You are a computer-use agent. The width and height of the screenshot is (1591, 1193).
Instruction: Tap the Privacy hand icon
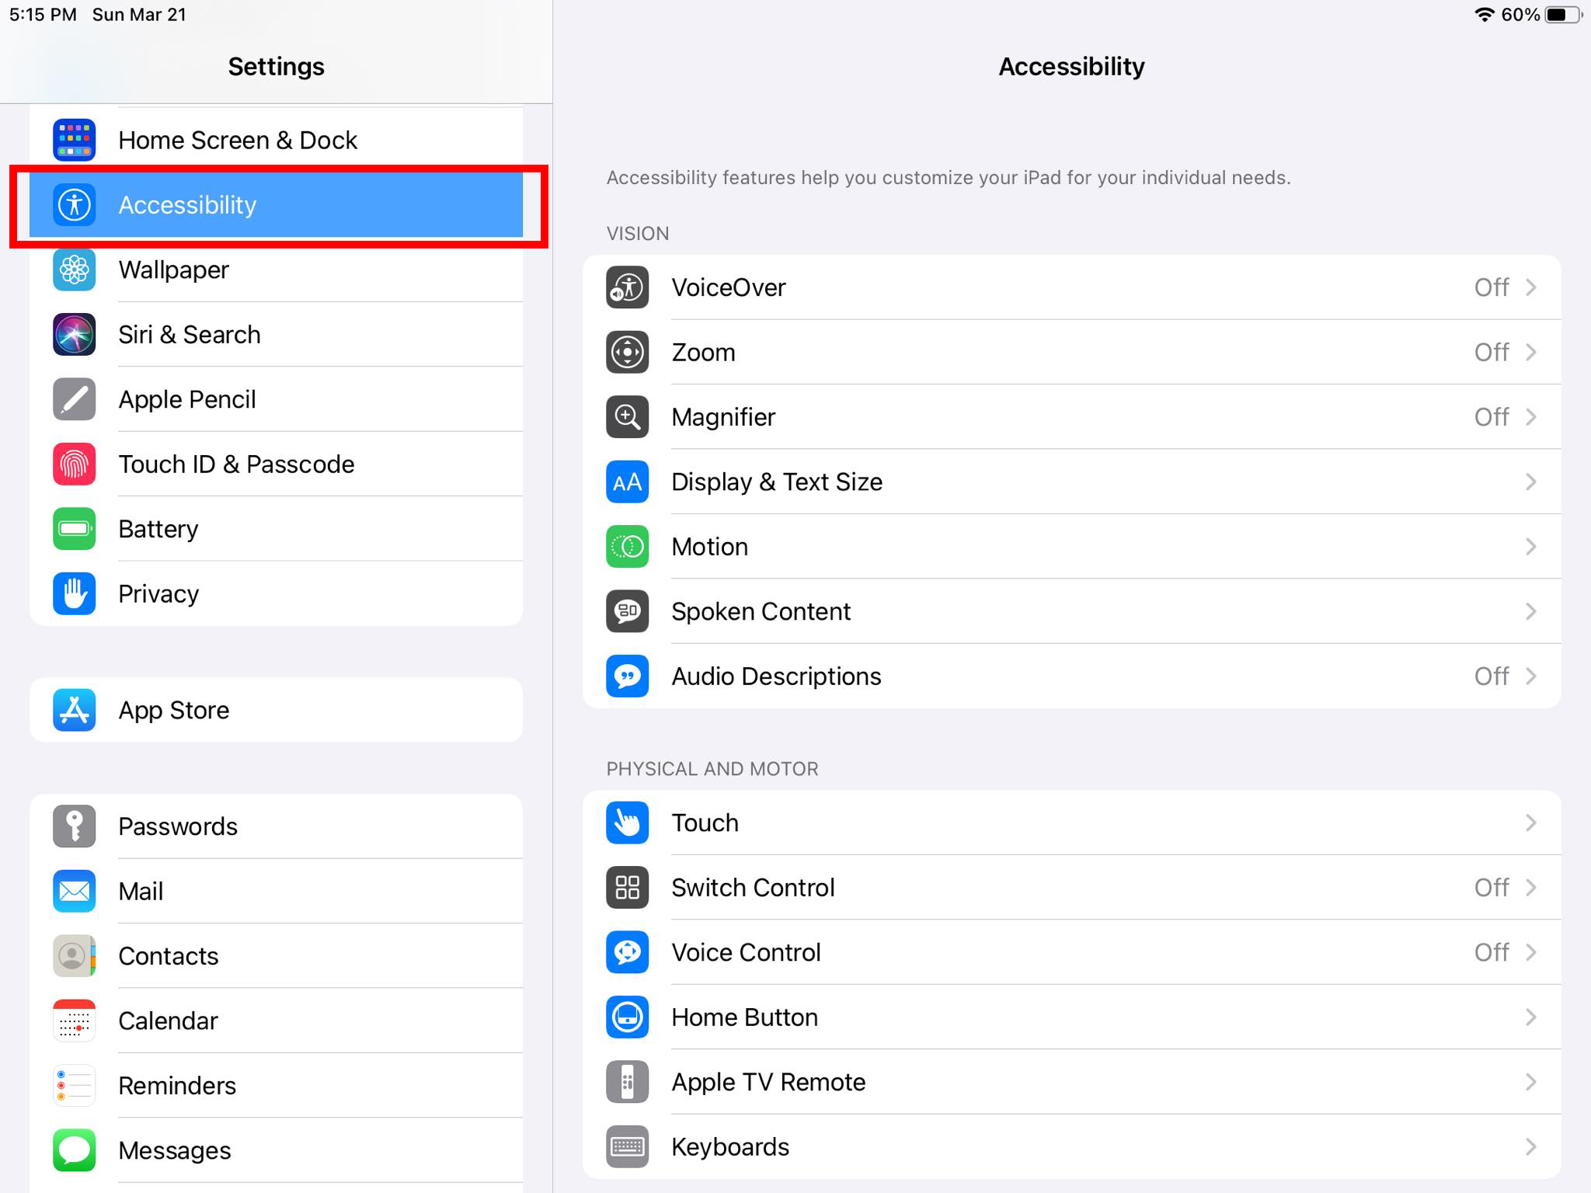[75, 593]
